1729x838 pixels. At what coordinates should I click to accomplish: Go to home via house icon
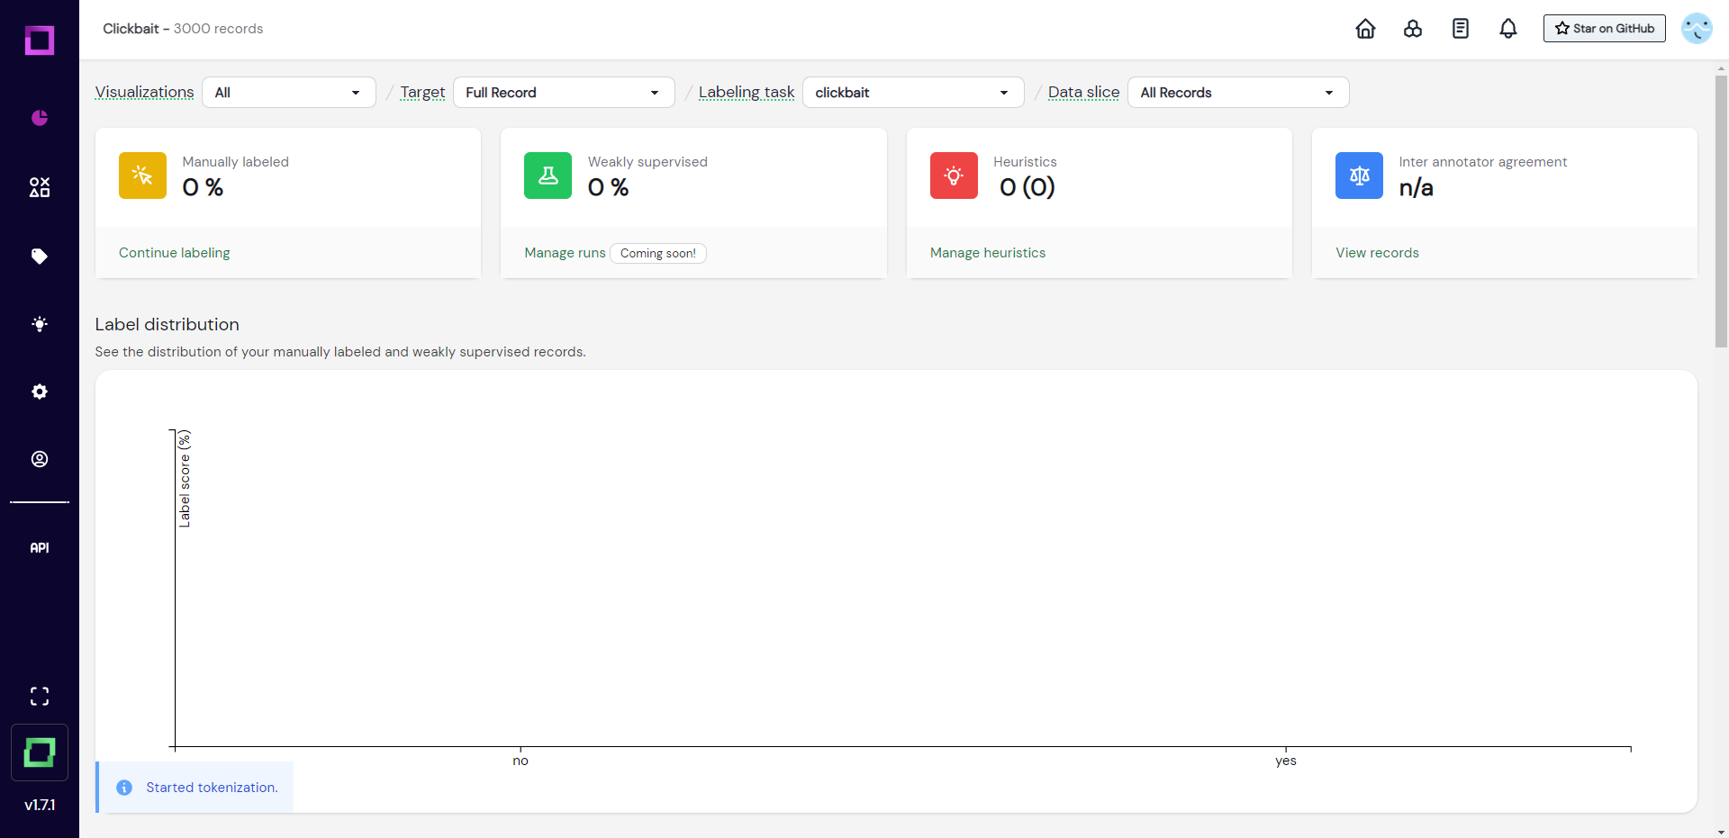click(x=1365, y=29)
